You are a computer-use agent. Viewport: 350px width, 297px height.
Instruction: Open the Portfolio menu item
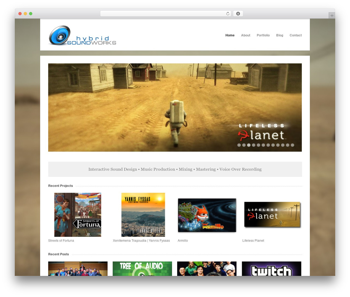263,35
